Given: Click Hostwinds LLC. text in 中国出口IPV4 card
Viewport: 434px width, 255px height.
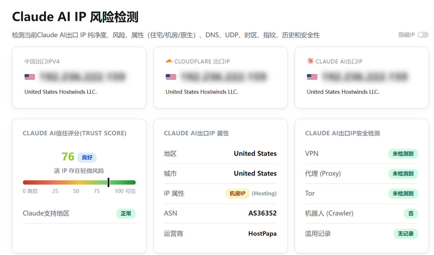Looking at the screenshot, I should click(78, 92).
